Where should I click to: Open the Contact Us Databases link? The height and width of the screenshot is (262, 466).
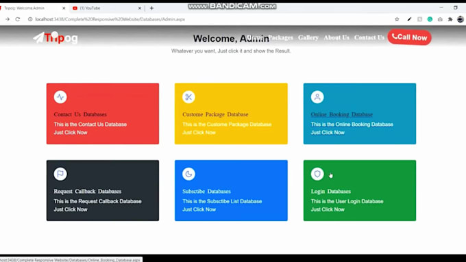click(x=80, y=114)
